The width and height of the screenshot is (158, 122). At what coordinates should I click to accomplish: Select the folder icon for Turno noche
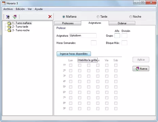(x=9, y=30)
